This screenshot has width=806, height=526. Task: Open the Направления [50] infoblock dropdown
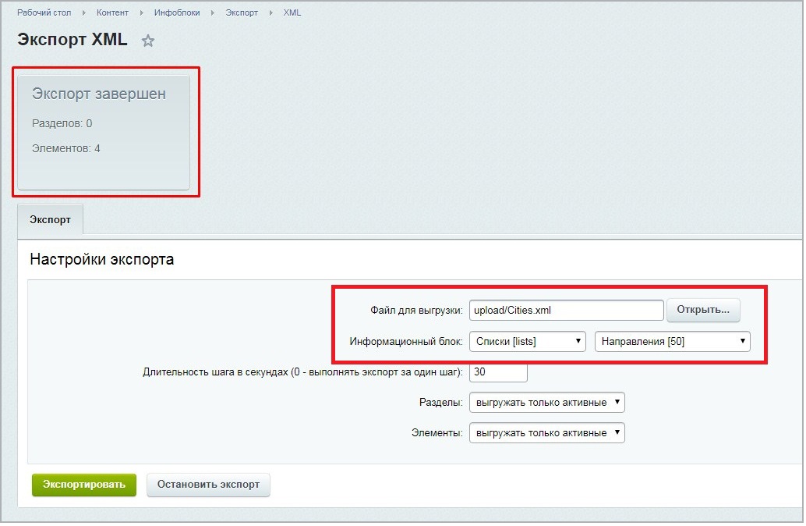click(672, 341)
